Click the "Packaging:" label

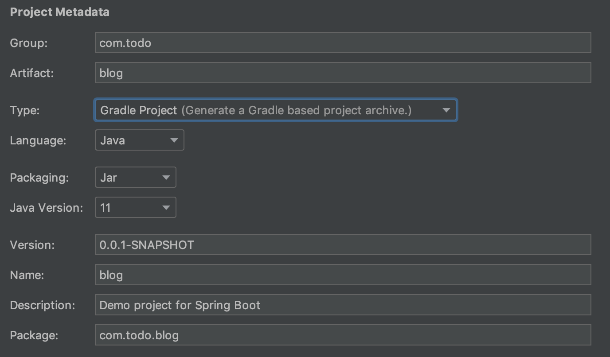click(x=39, y=178)
